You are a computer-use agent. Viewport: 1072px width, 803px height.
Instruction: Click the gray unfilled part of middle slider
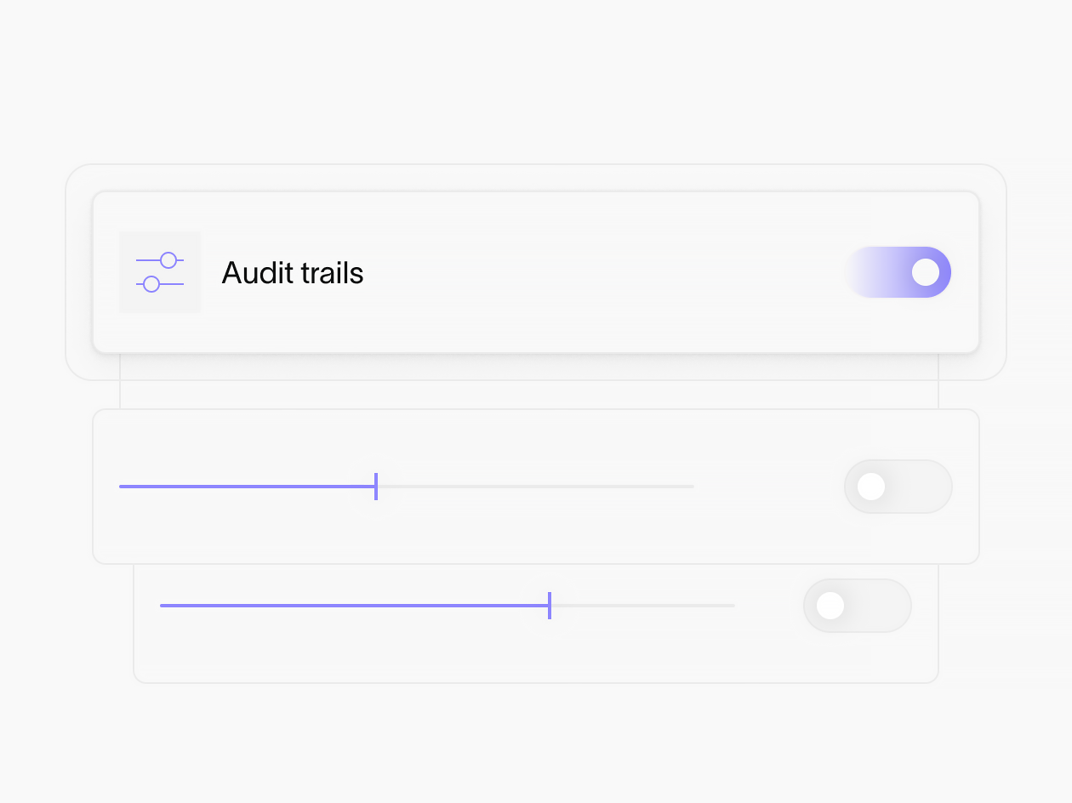tap(536, 487)
